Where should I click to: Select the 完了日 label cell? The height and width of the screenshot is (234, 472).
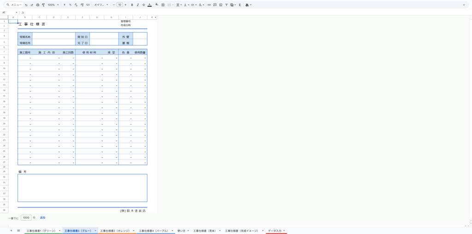(83, 43)
